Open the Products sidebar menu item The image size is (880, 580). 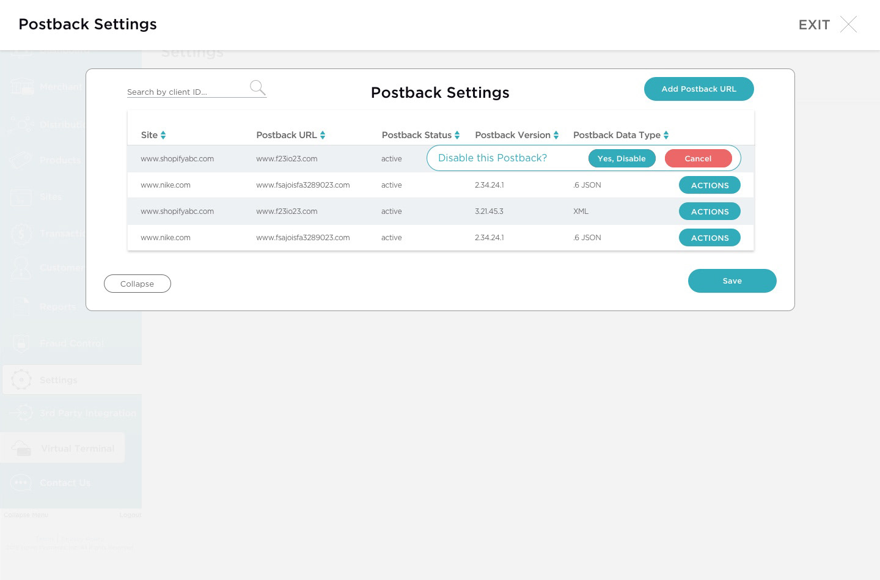point(60,160)
